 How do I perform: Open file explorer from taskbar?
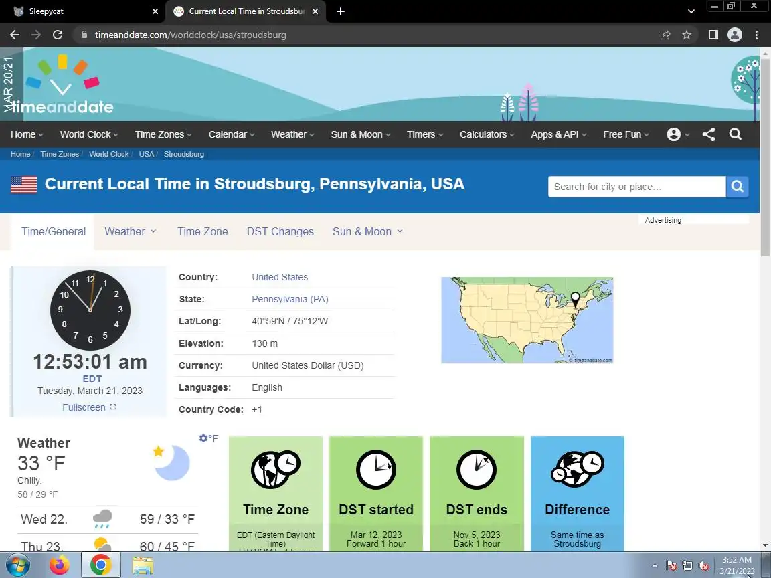tap(143, 565)
